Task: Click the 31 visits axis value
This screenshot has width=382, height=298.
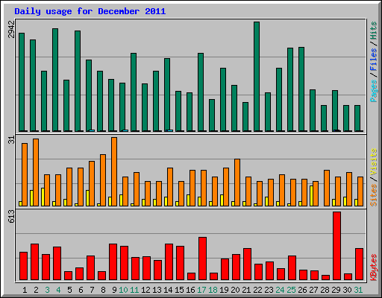Action: 11,140
